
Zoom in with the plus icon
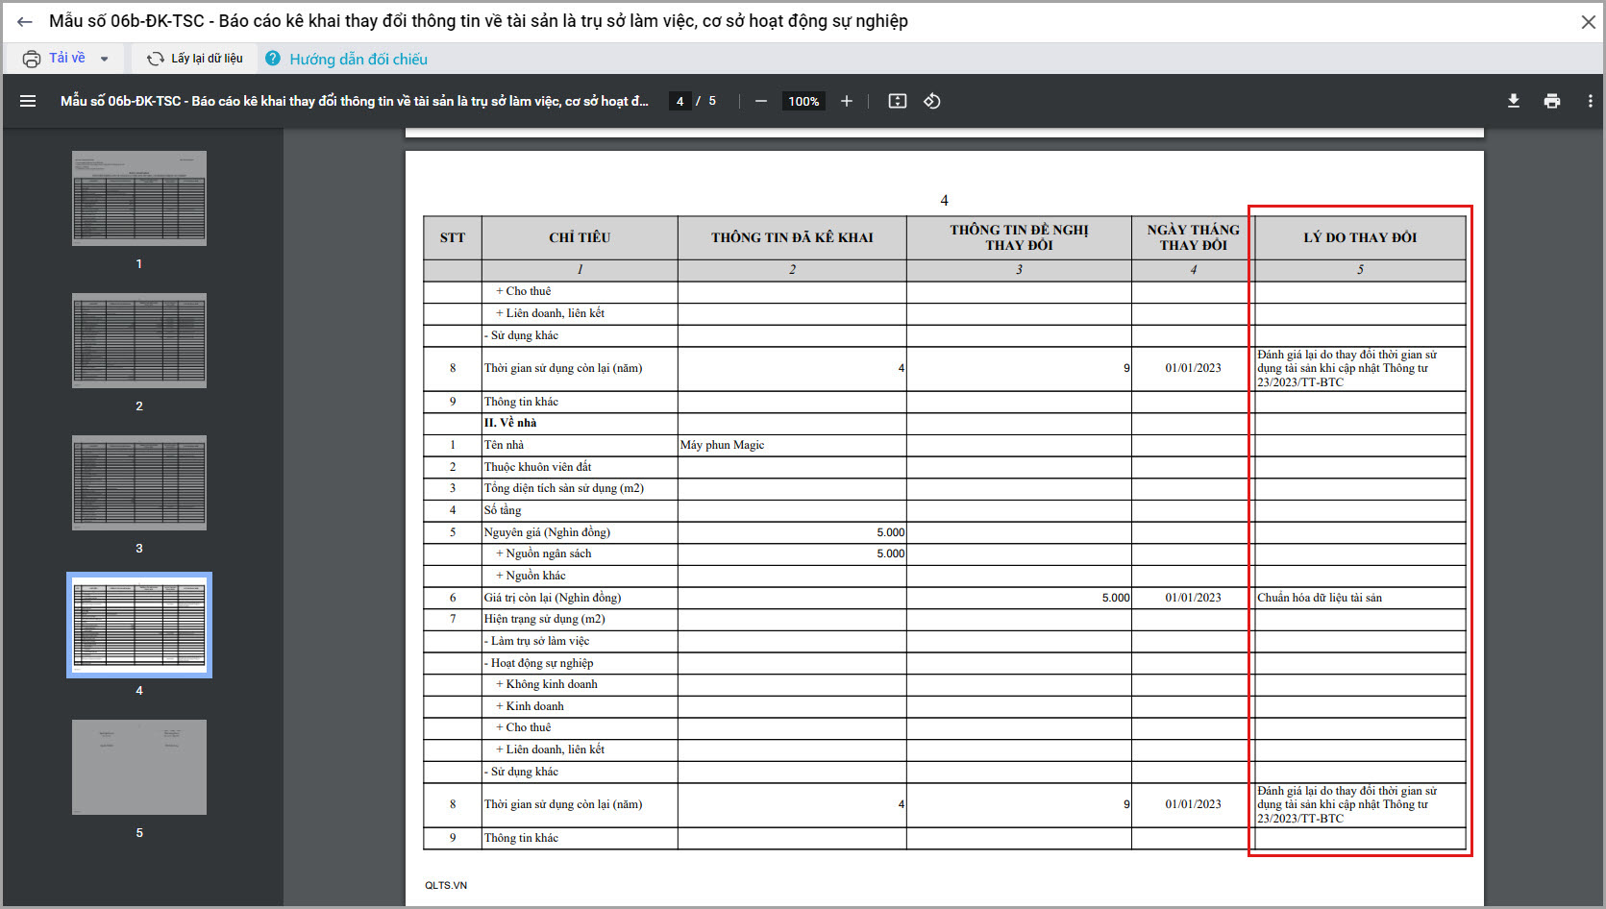[847, 101]
